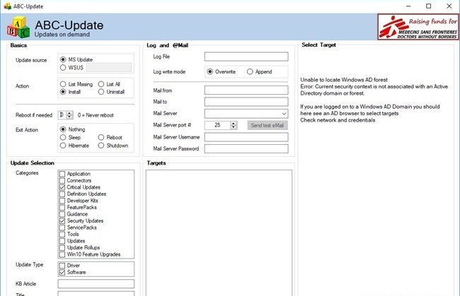Viewport: 460px width, 296px height.
Task: Toggle the Driver update type checkbox
Action: coord(62,265)
